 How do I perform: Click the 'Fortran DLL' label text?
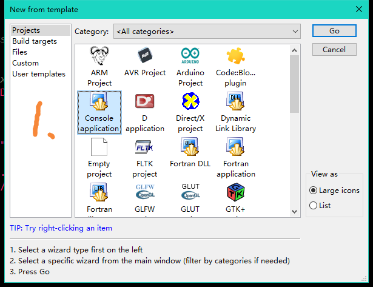[190, 164]
